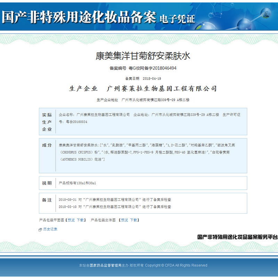
Task: Preview the 产品包装立体图 image
Action: click(x=124, y=220)
